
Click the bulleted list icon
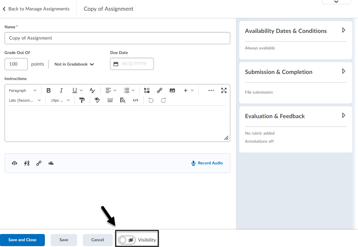(127, 90)
